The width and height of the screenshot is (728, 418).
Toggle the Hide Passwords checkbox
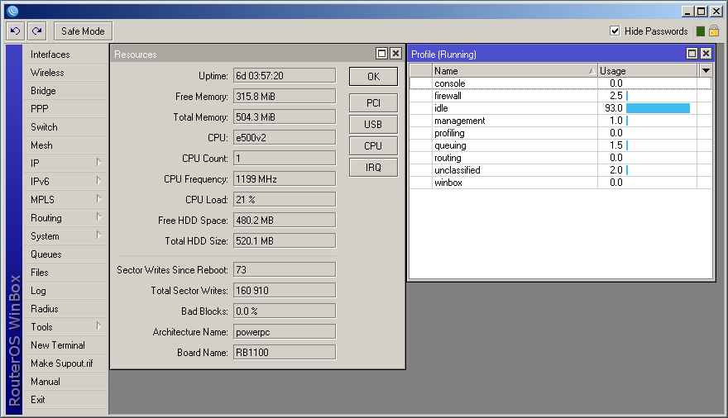[x=615, y=31]
